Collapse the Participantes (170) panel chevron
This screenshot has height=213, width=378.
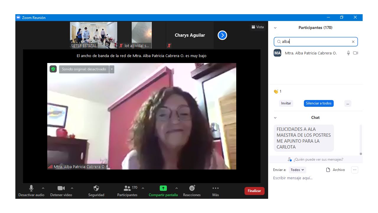pyautogui.click(x=275, y=28)
